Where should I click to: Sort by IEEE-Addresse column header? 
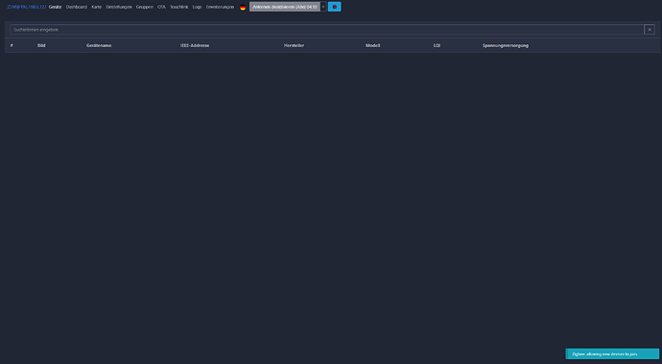click(195, 46)
